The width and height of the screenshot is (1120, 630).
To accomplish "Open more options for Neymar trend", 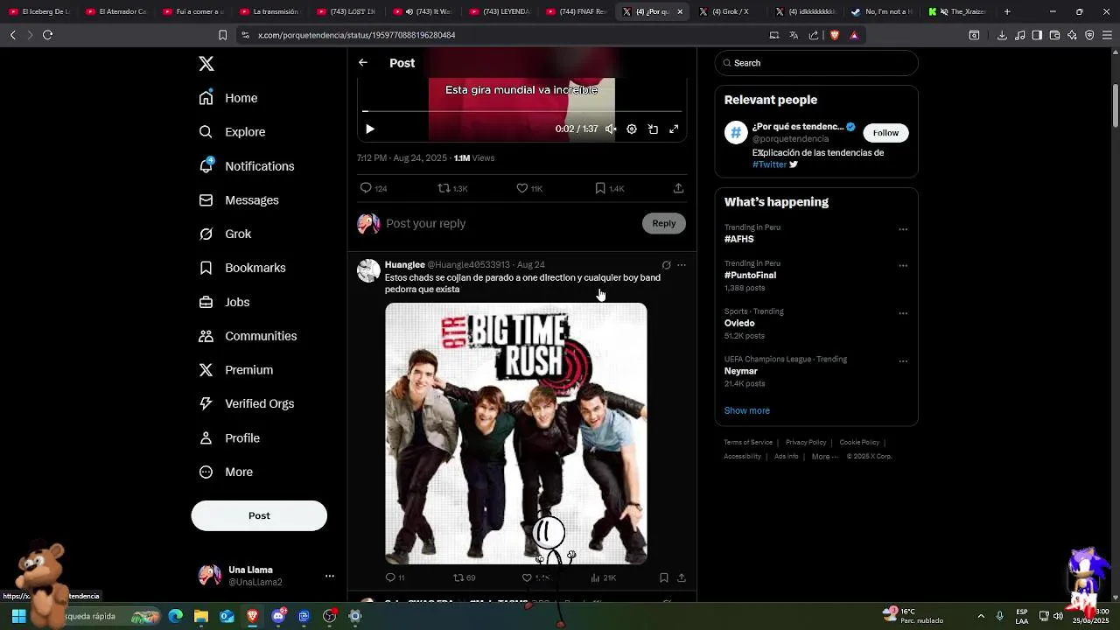I will [x=903, y=360].
